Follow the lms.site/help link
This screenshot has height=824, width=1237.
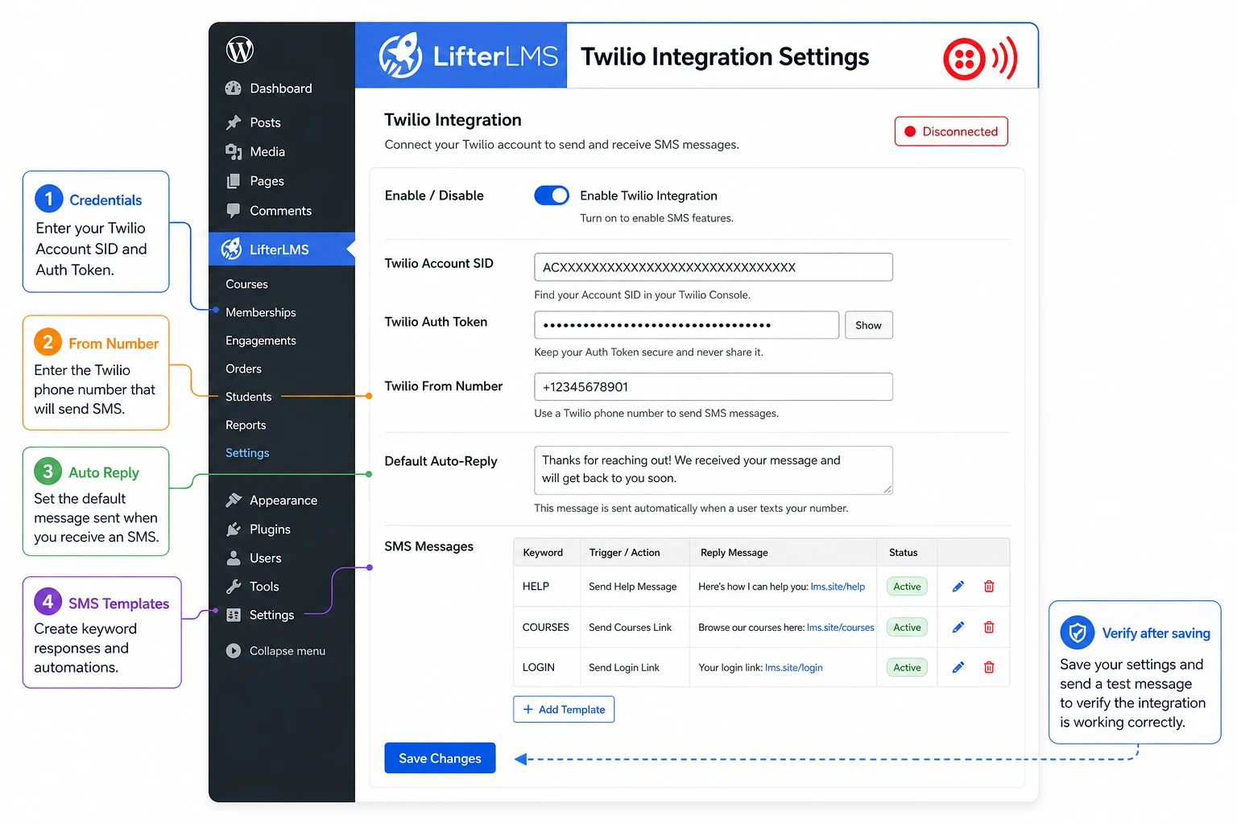tap(838, 587)
